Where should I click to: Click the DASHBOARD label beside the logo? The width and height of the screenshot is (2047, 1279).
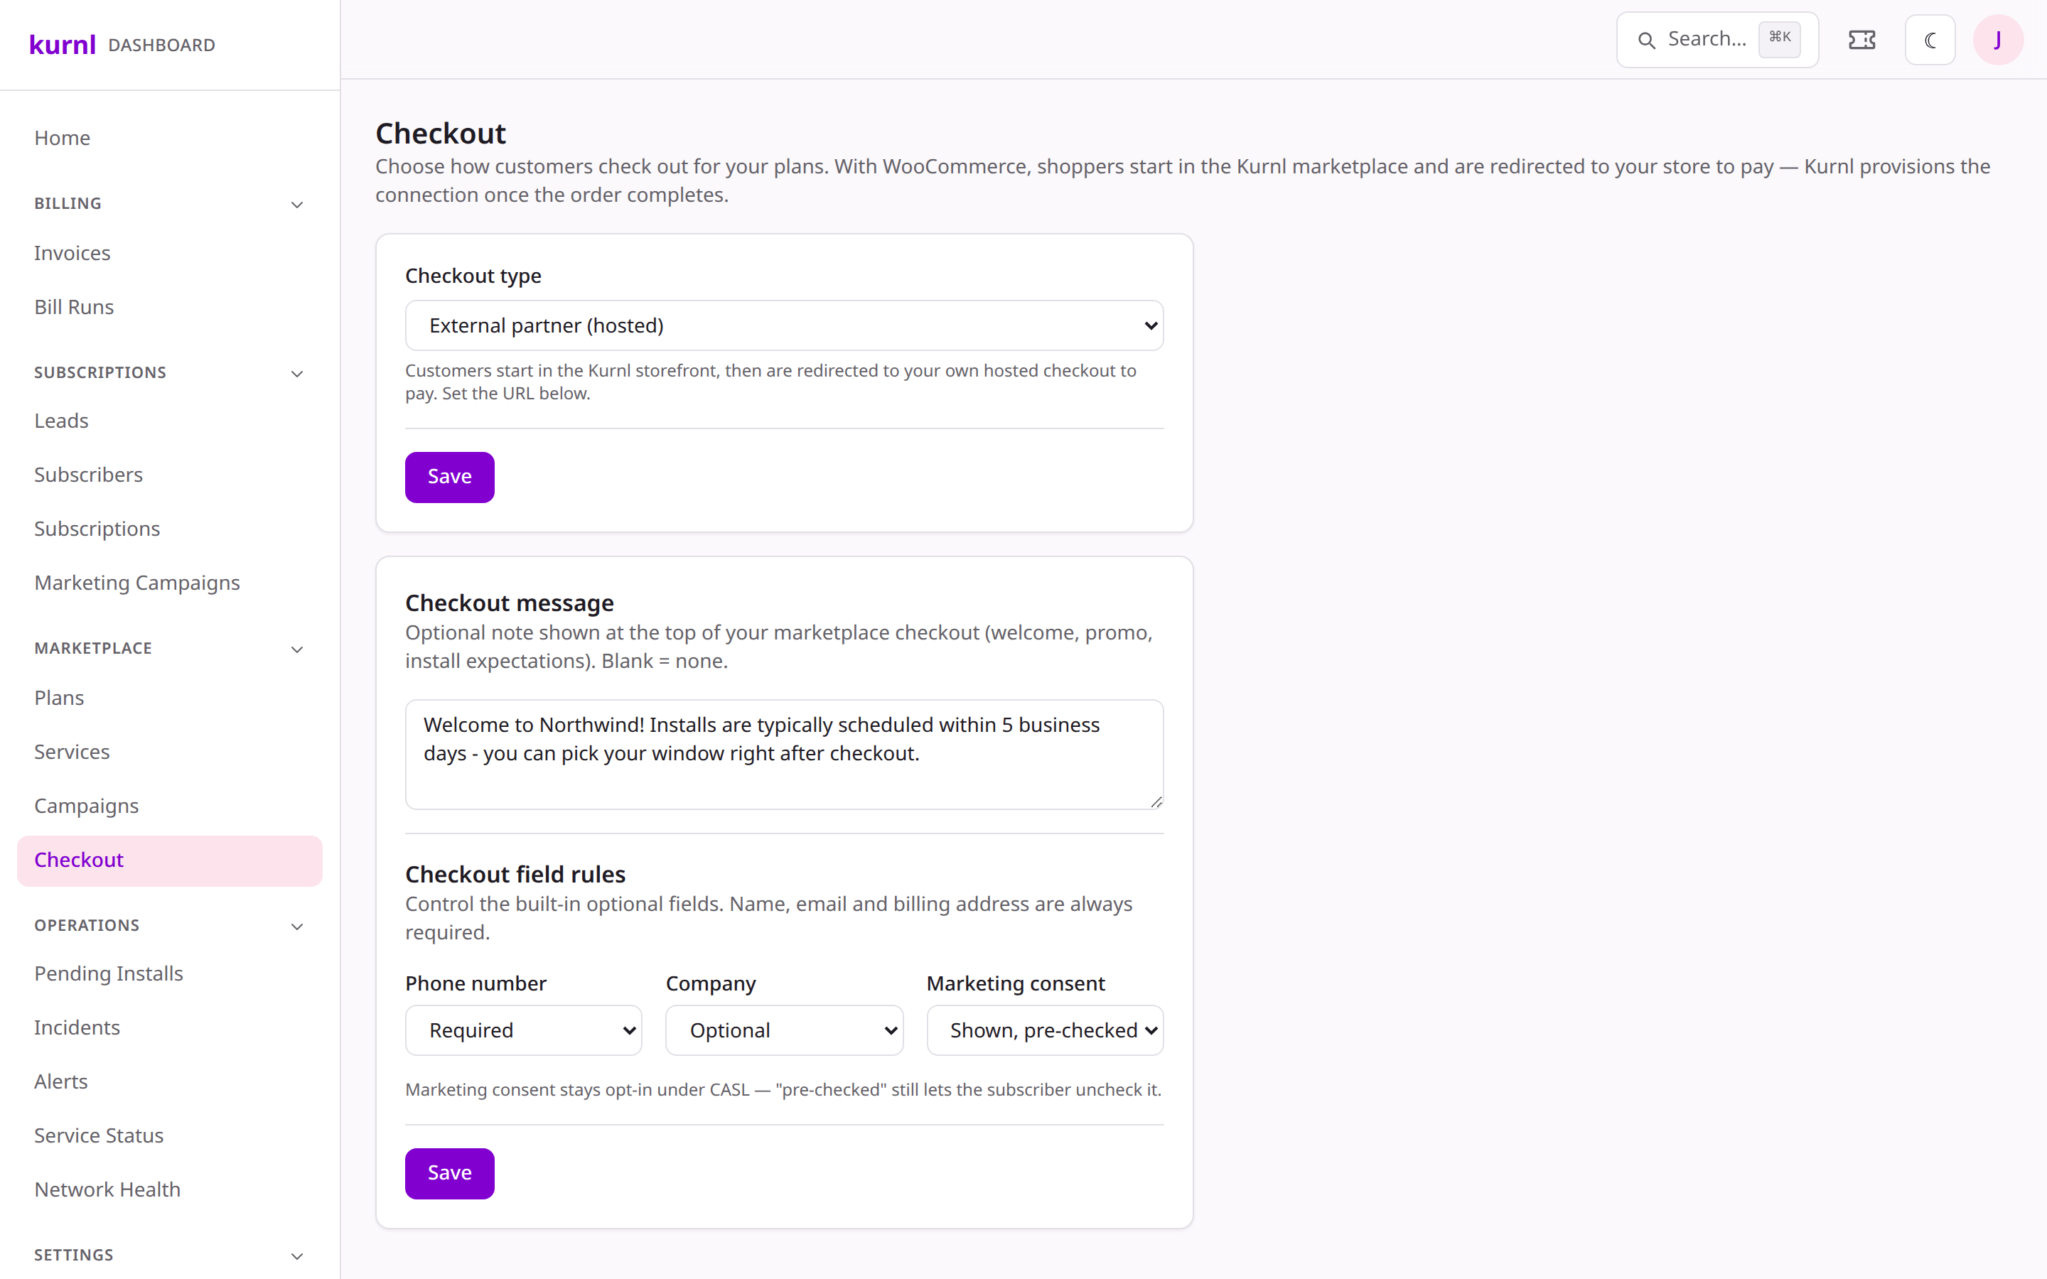161,45
